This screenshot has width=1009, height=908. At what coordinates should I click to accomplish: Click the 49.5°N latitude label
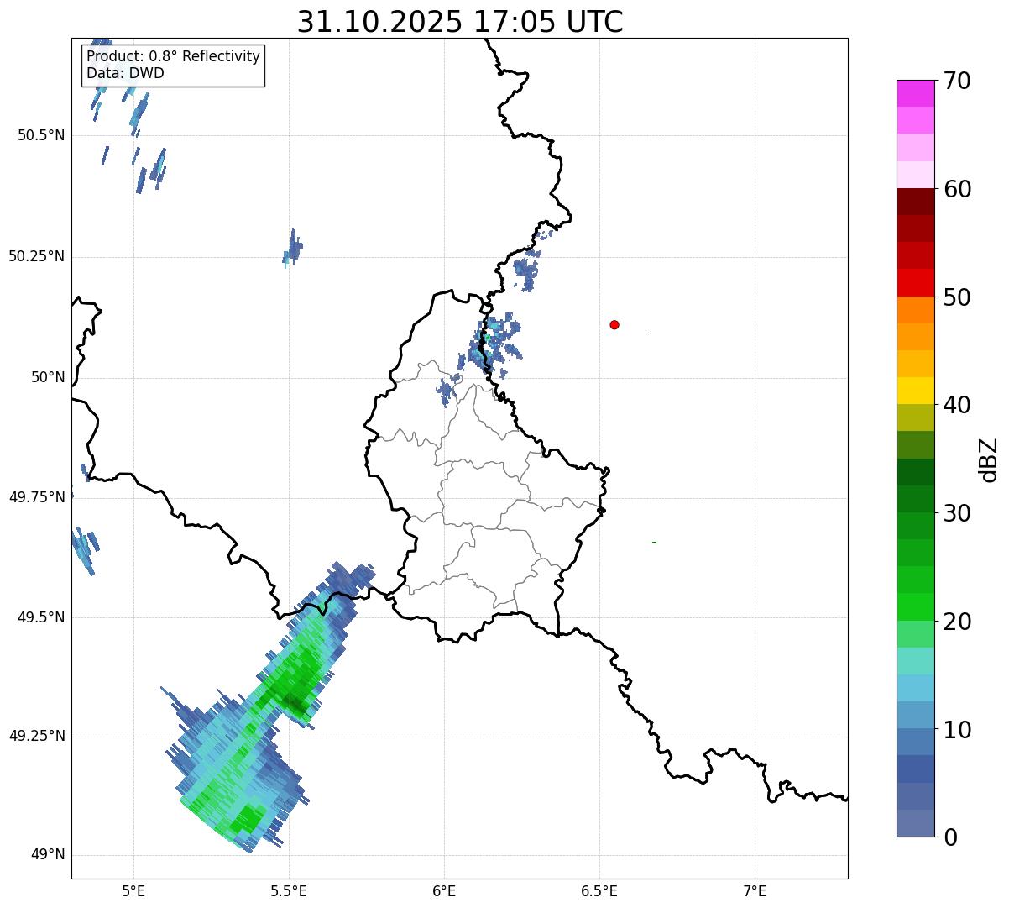click(41, 617)
